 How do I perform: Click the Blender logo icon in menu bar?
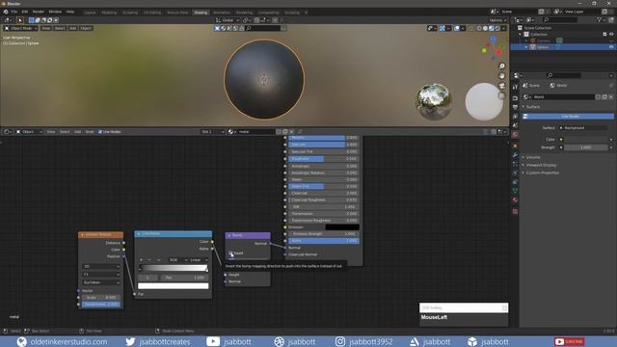click(6, 12)
